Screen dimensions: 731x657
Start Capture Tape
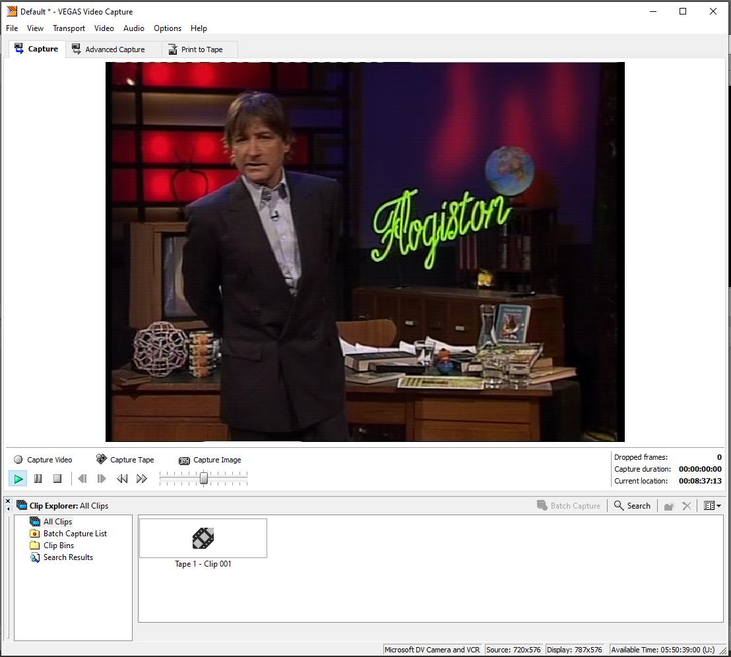coord(125,460)
